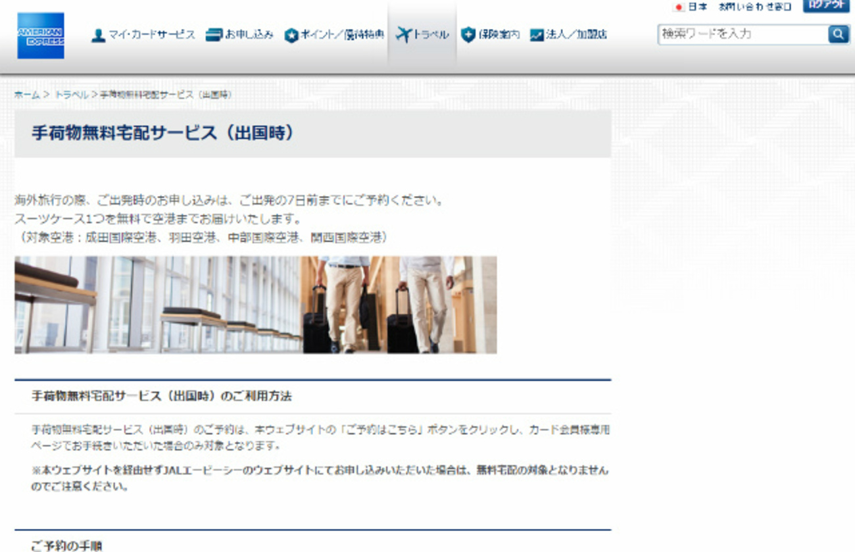
Task: Open the お問い合わせ窓口 link
Action: (x=754, y=7)
